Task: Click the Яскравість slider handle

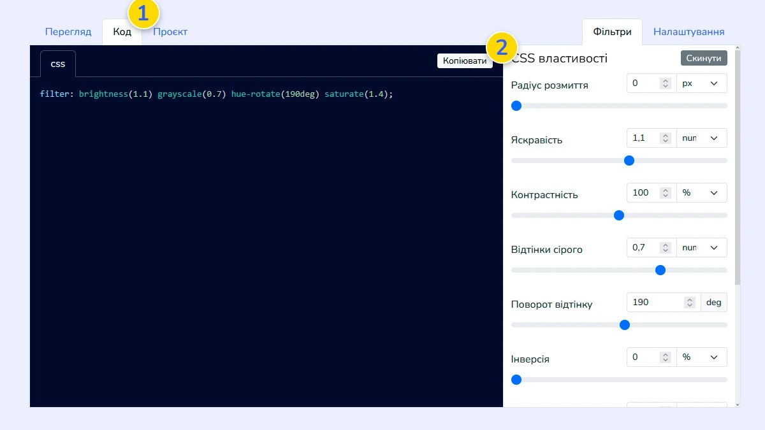Action: (629, 161)
